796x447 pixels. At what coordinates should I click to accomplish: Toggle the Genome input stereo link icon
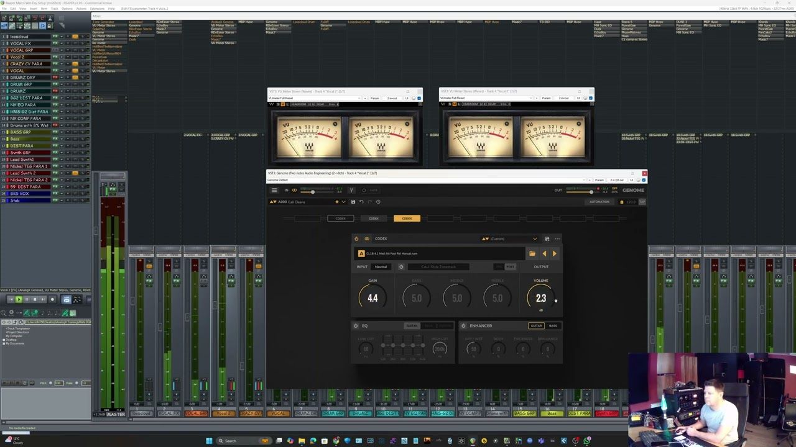click(295, 190)
